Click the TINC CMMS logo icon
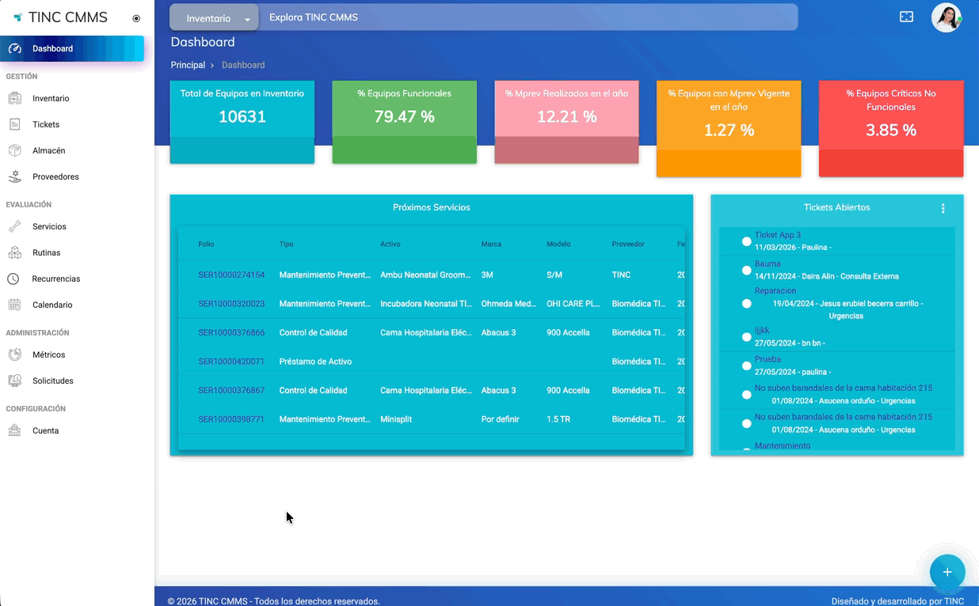This screenshot has width=979, height=606. [x=17, y=17]
